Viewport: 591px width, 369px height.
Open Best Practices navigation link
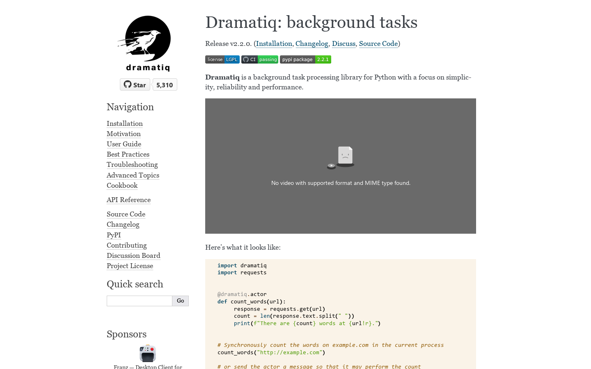(128, 154)
